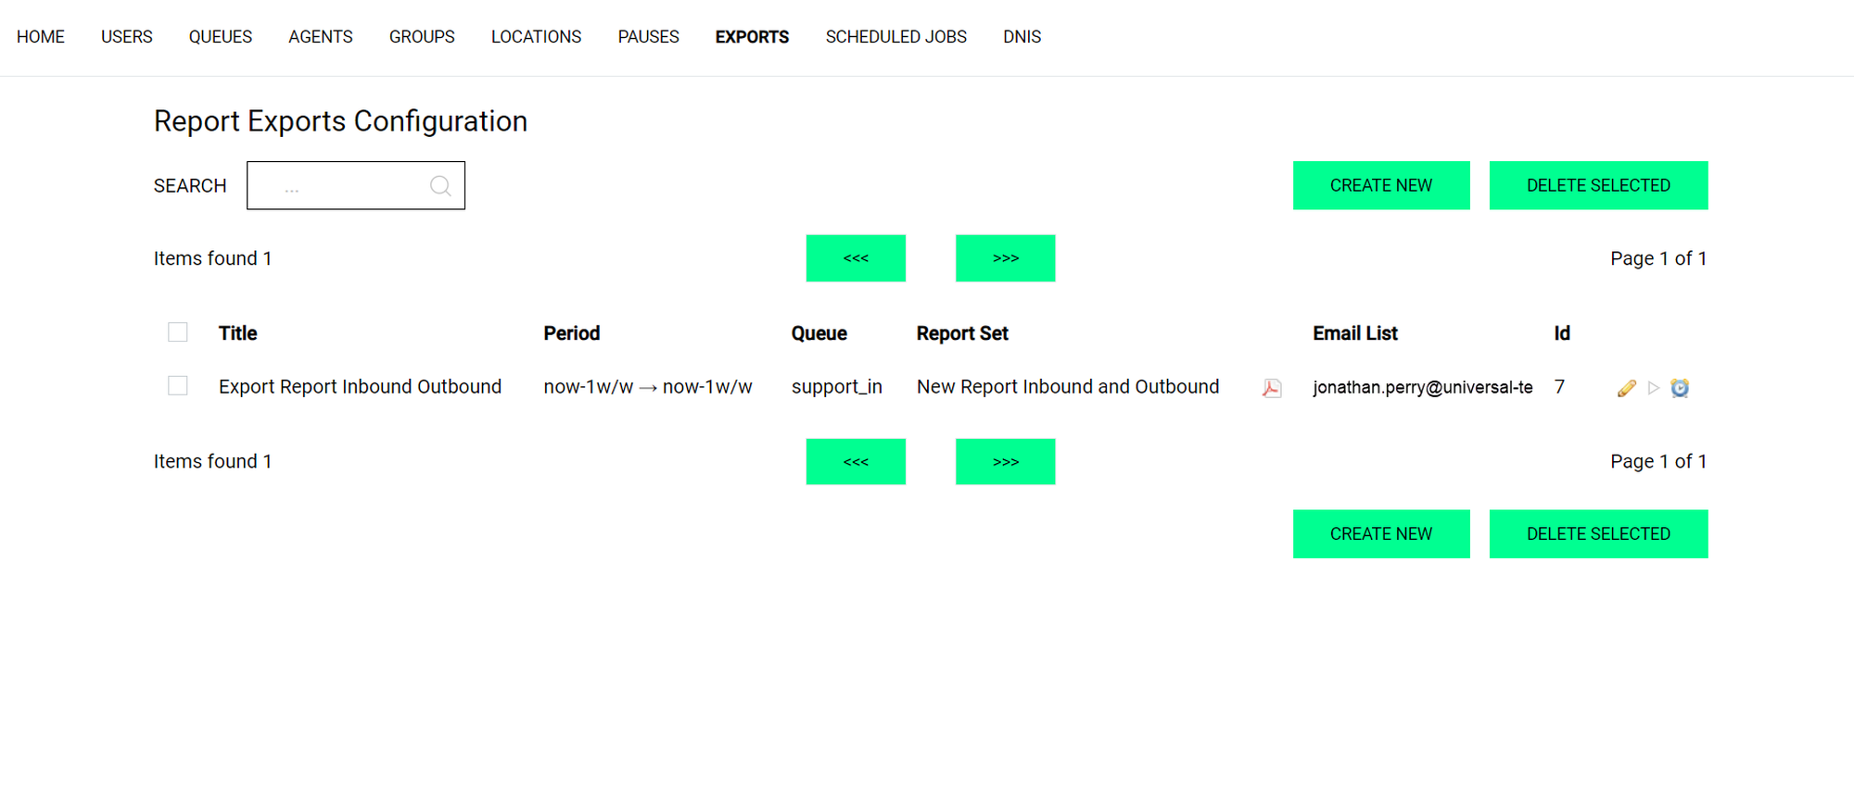Click the pencil edit icon for the export
Screen dimensions: 1854x800
(x=1626, y=388)
